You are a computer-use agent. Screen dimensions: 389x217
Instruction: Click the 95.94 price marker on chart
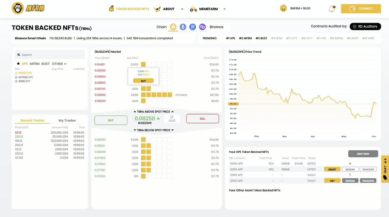233,104
